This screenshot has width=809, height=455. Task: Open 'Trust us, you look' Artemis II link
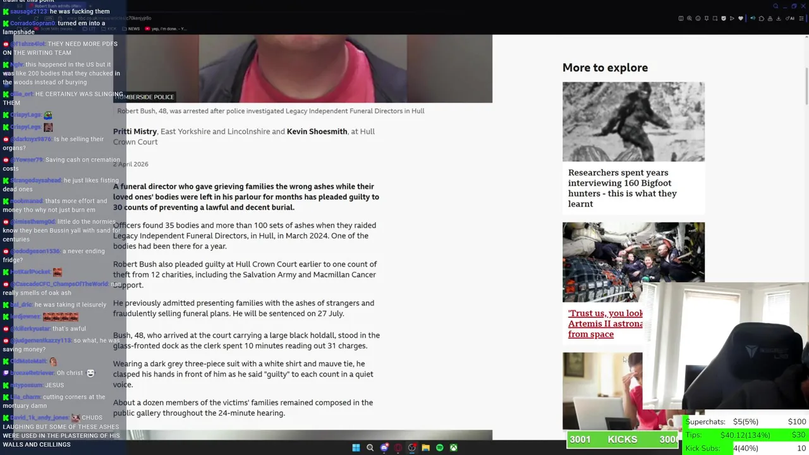(605, 324)
